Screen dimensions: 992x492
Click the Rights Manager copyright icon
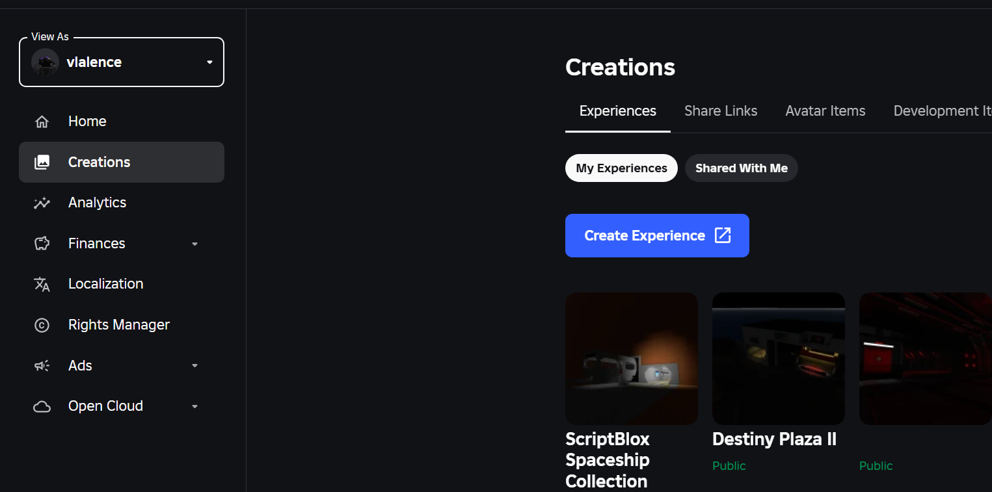point(42,325)
